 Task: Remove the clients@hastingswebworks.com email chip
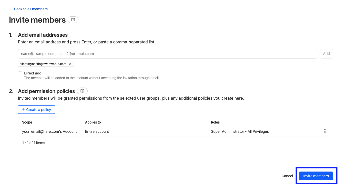(70, 64)
